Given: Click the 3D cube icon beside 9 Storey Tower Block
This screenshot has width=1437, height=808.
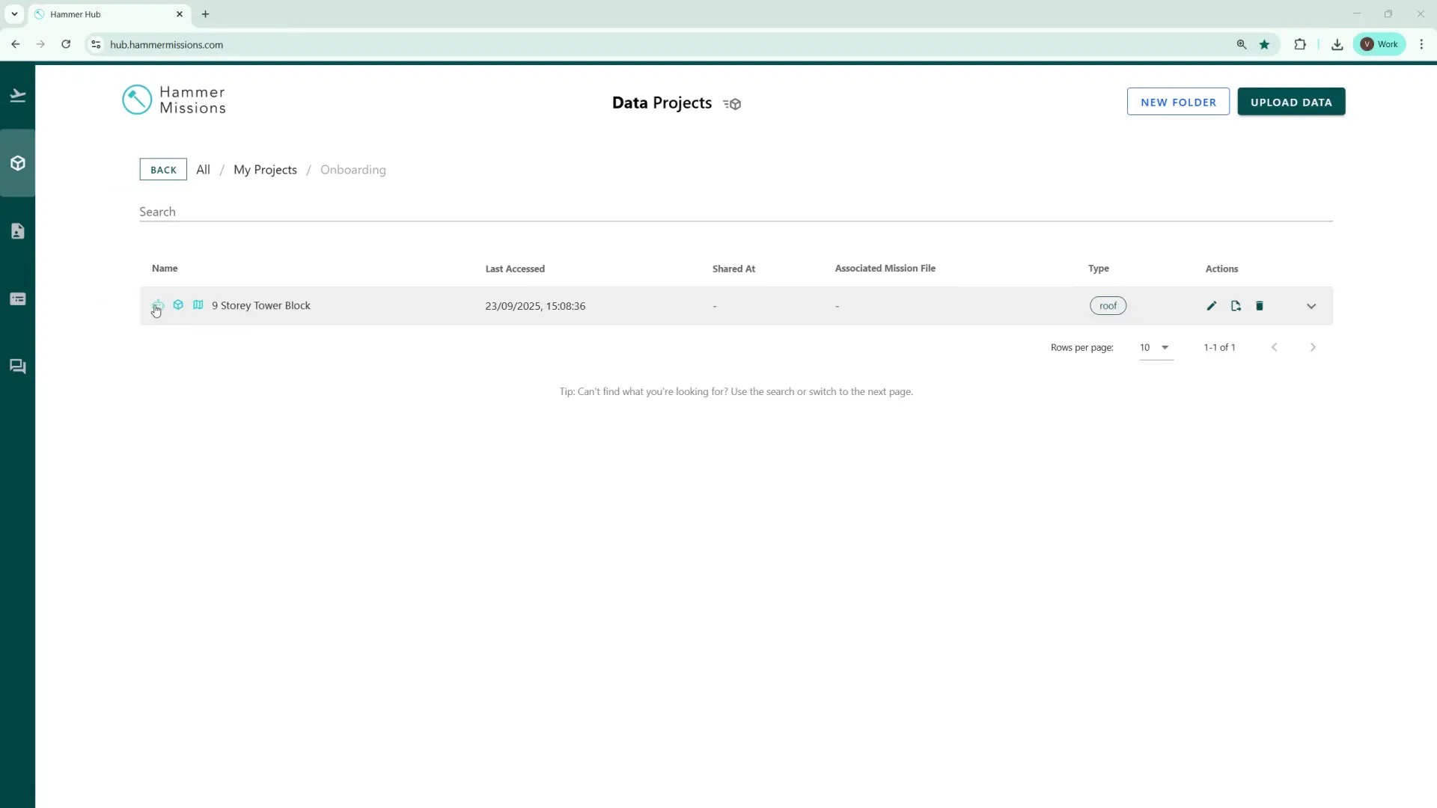Looking at the screenshot, I should pos(178,305).
